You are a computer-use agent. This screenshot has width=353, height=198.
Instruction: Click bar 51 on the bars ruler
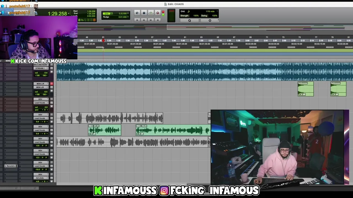click(x=103, y=37)
